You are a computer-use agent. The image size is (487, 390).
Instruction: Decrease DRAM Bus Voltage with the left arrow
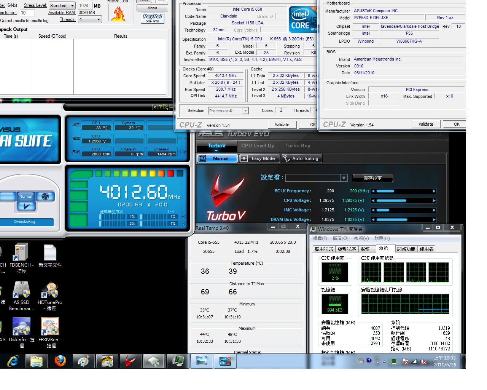[373, 220]
